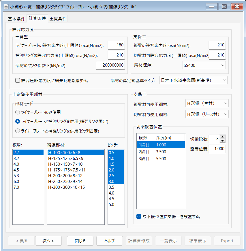Decrease 切梁段数 with the down arrow
The width and height of the screenshot is (246, 251).
[222, 141]
